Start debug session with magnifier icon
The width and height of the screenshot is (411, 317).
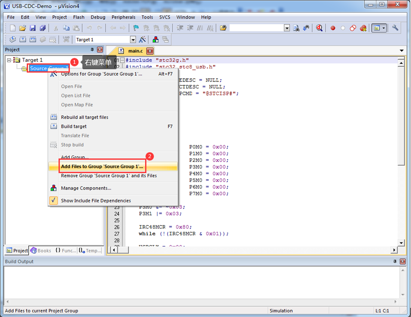(319, 28)
